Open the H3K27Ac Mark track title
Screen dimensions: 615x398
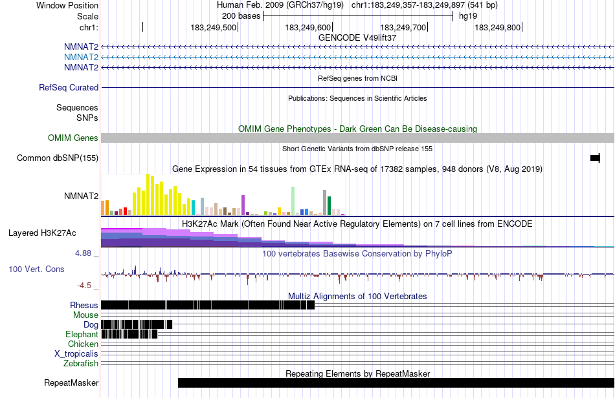357,224
